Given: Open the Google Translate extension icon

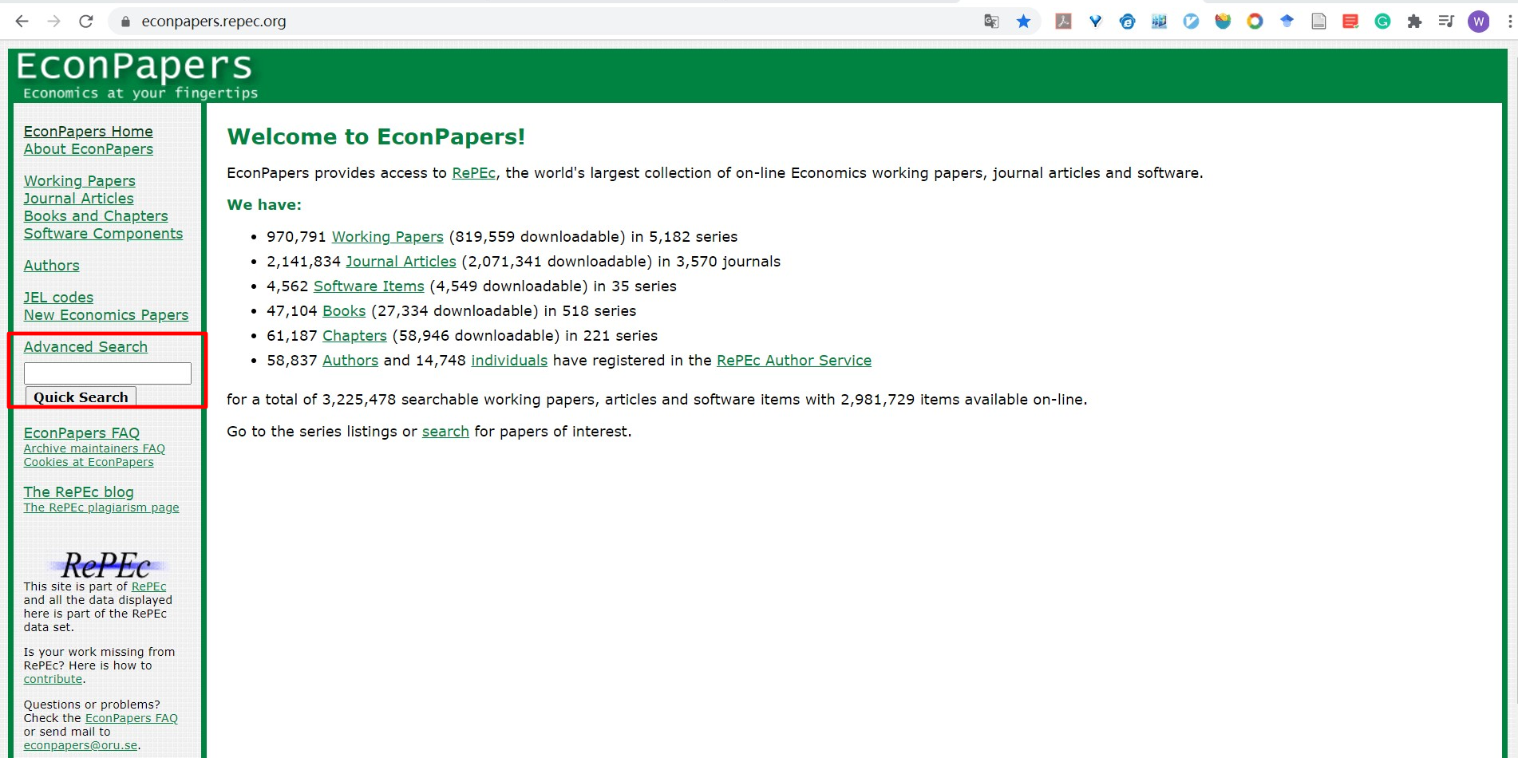Looking at the screenshot, I should tap(990, 22).
